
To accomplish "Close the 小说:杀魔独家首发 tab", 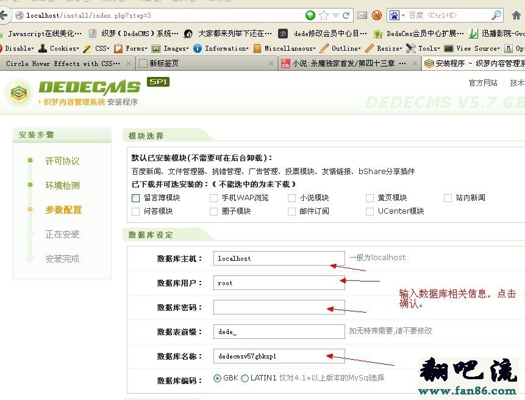I will [415, 64].
